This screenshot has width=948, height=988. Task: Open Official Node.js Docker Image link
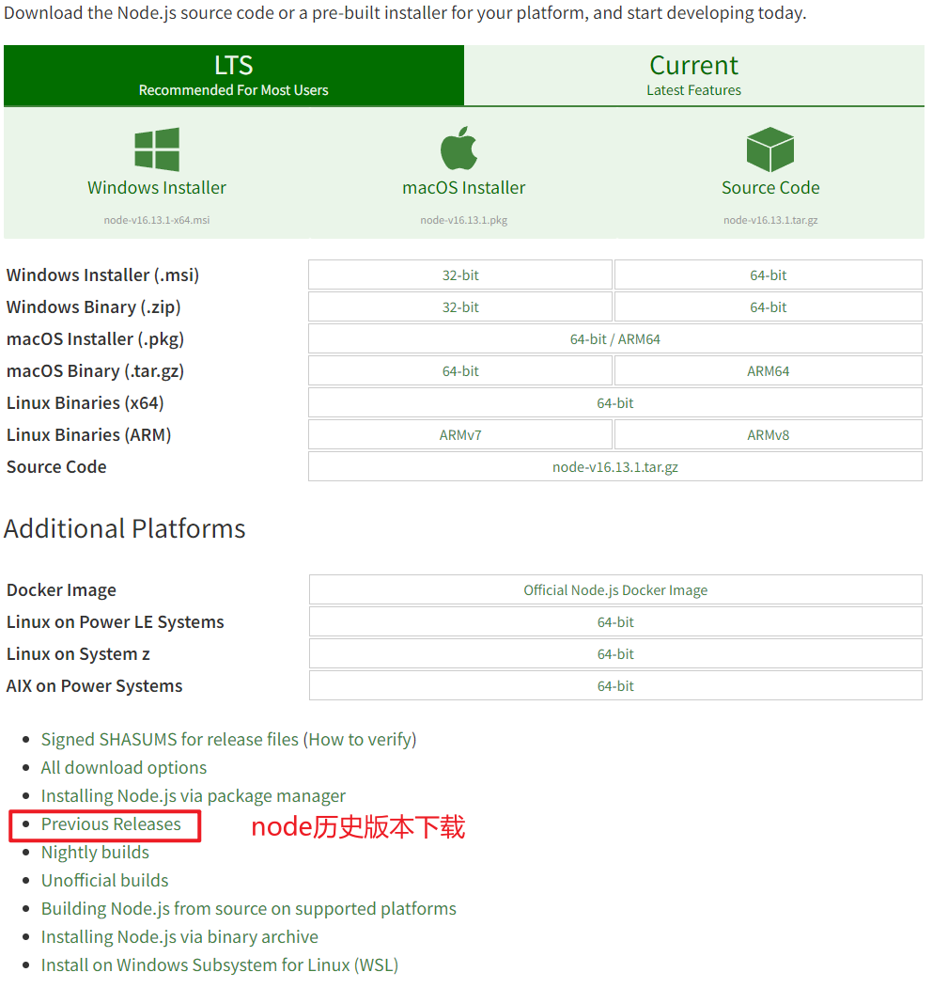(x=615, y=589)
